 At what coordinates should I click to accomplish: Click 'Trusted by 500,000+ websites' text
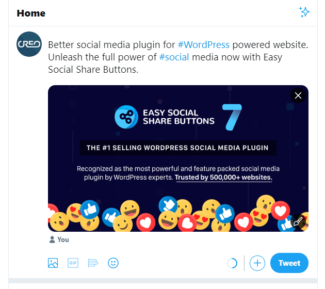pos(223,178)
